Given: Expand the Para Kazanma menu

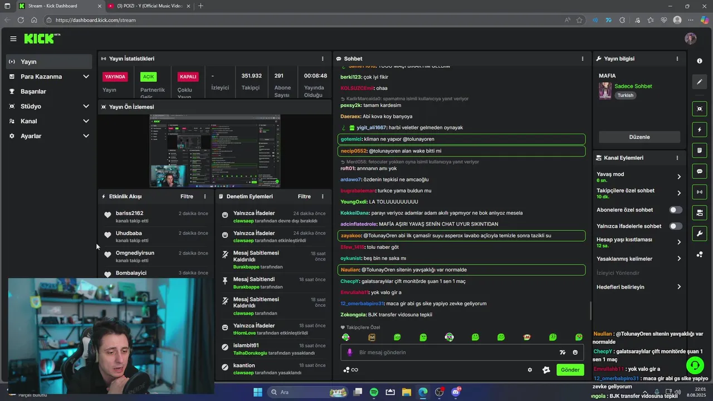Looking at the screenshot, I should 50,76.
